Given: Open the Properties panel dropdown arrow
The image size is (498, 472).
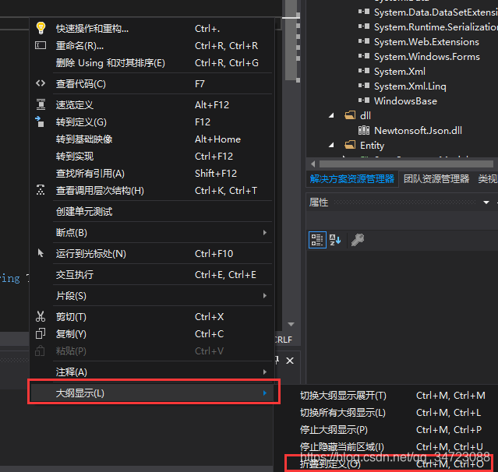Looking at the screenshot, I should 486,203.
